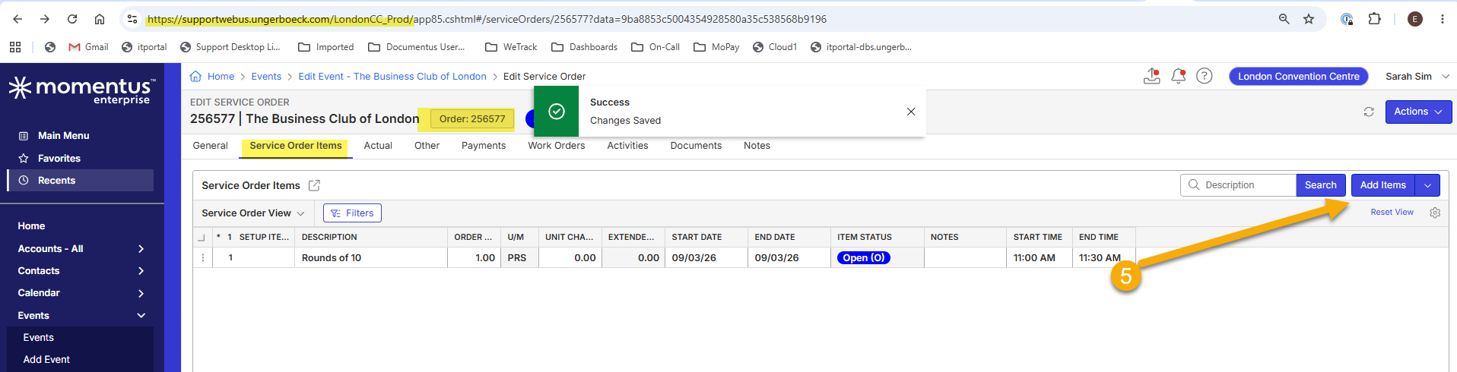Click the Home breadcrumb link

(221, 77)
